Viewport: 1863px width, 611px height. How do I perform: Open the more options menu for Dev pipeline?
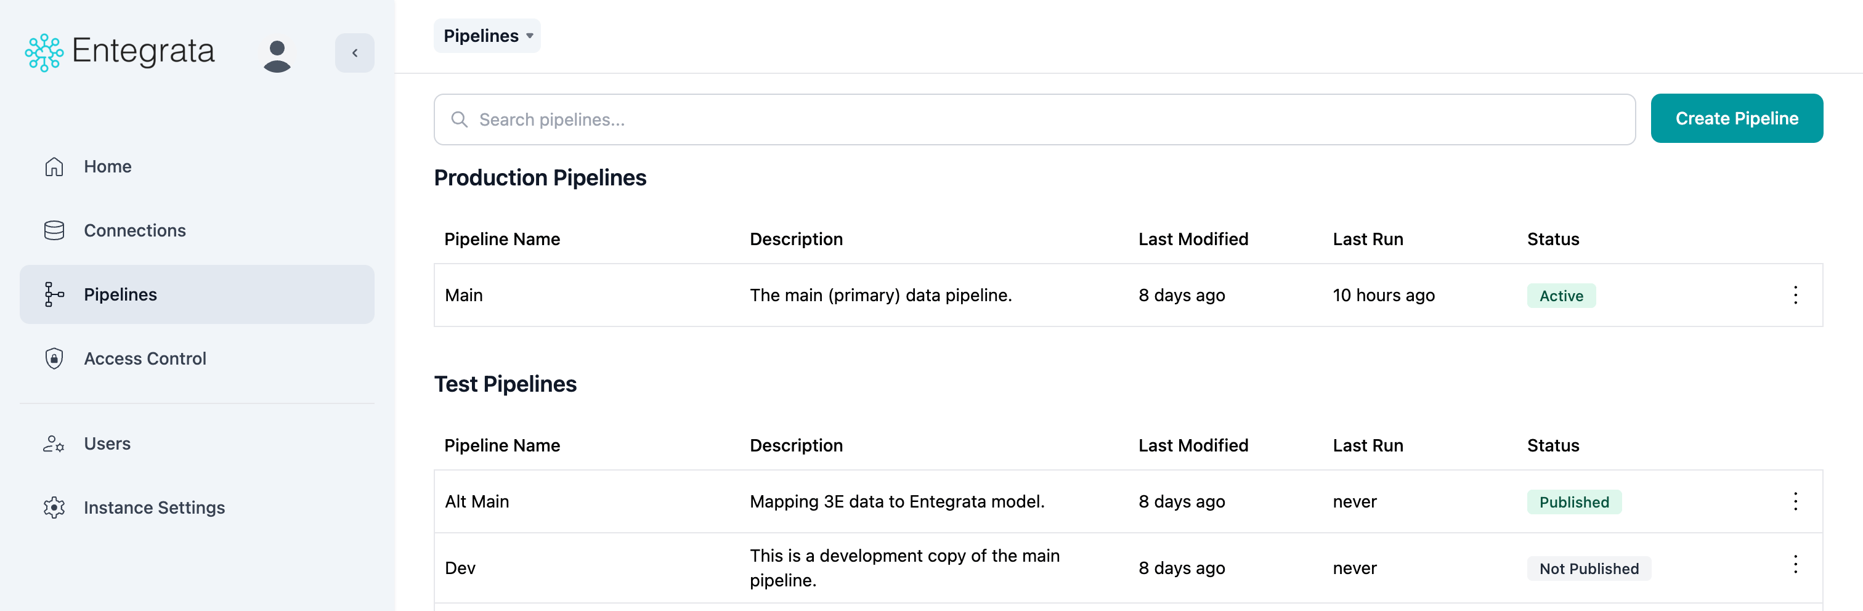(1795, 564)
